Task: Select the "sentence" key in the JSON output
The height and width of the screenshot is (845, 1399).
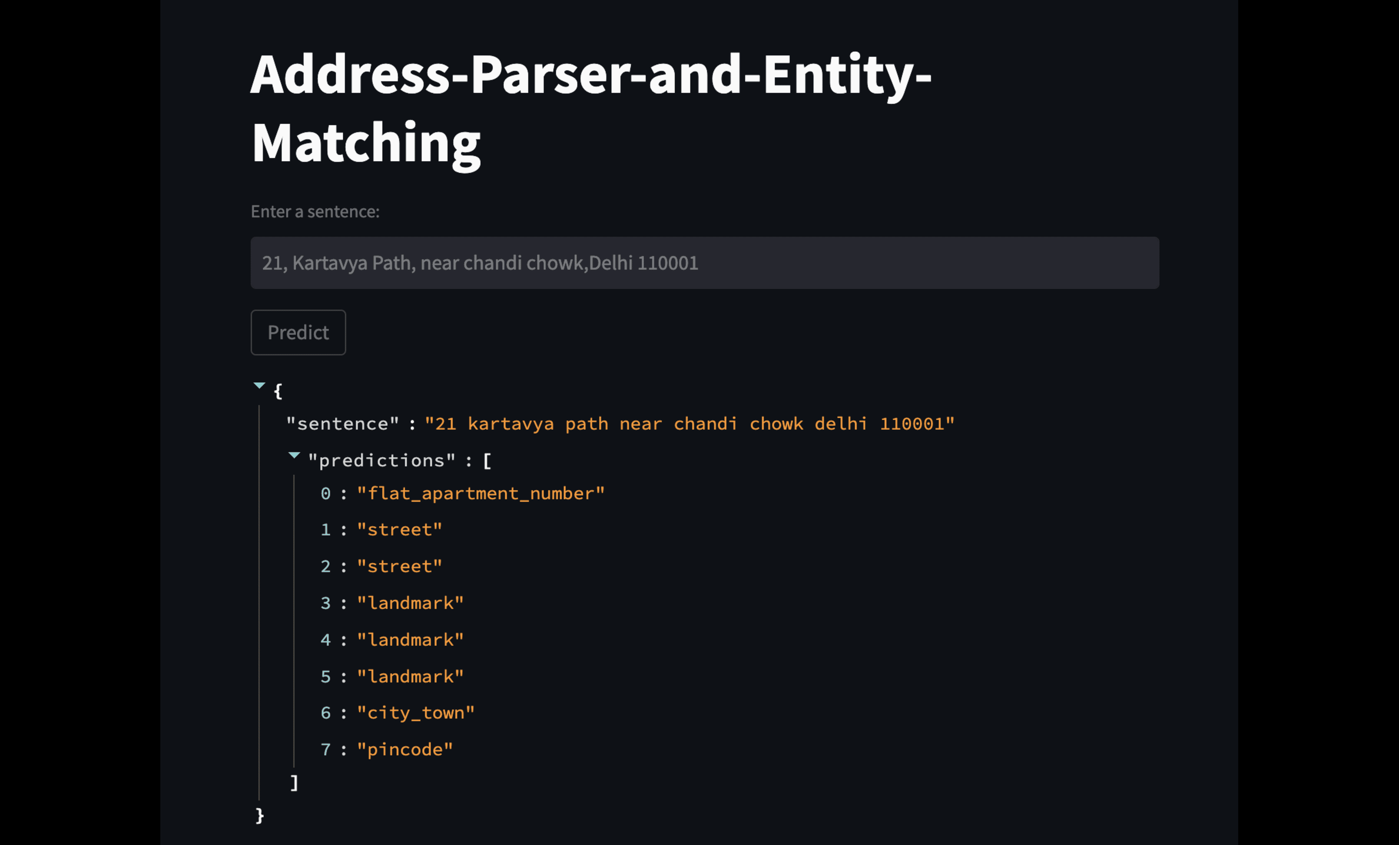Action: click(341, 423)
